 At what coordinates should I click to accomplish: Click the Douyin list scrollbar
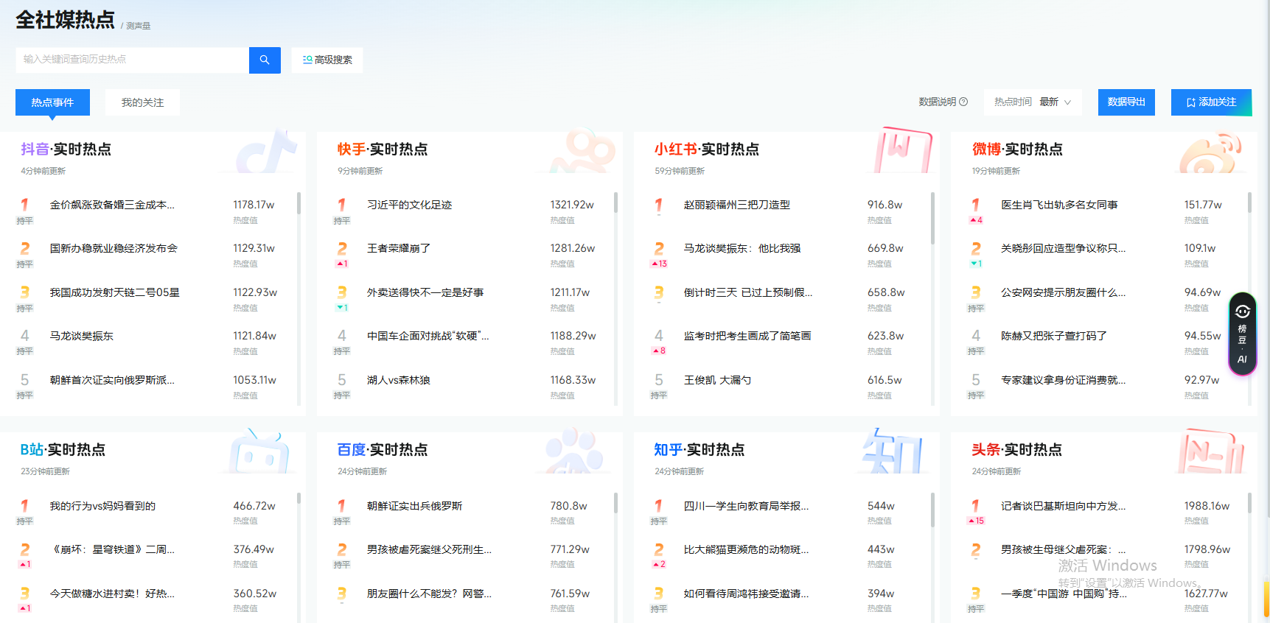pos(299,203)
